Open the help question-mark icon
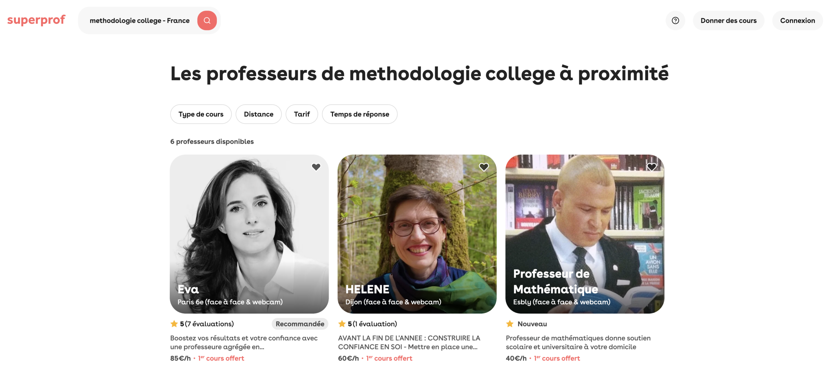825x377 pixels. point(675,20)
